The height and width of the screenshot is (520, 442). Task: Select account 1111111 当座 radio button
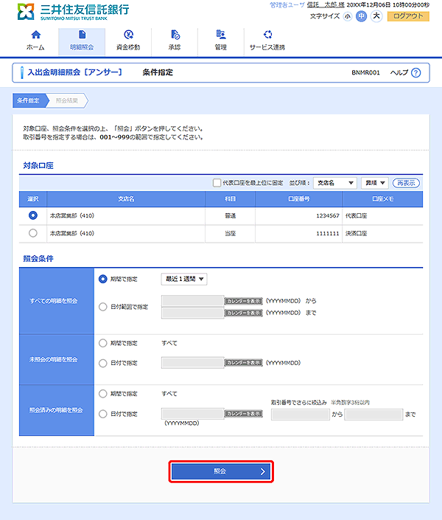(x=33, y=233)
